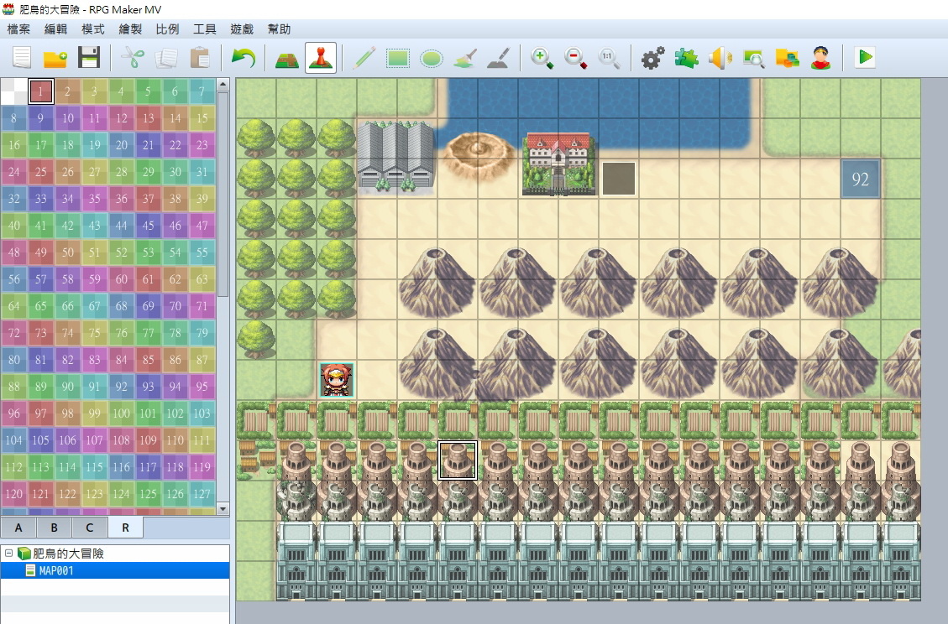Open the Event Searcher icon
Image resolution: width=948 pixels, height=624 pixels.
click(x=753, y=58)
